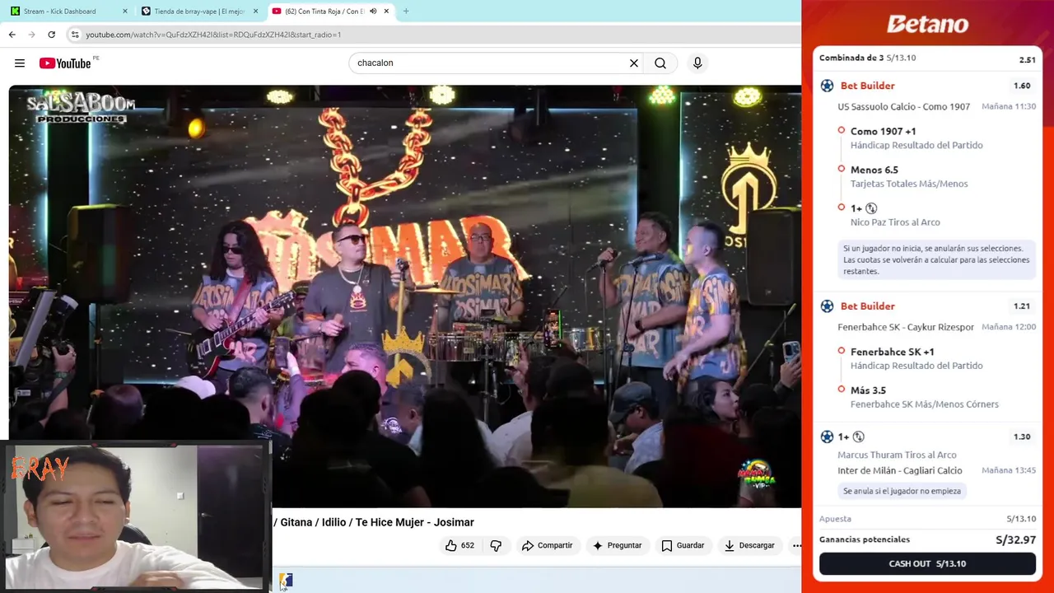Dislike the video
1054x593 pixels.
(496, 545)
